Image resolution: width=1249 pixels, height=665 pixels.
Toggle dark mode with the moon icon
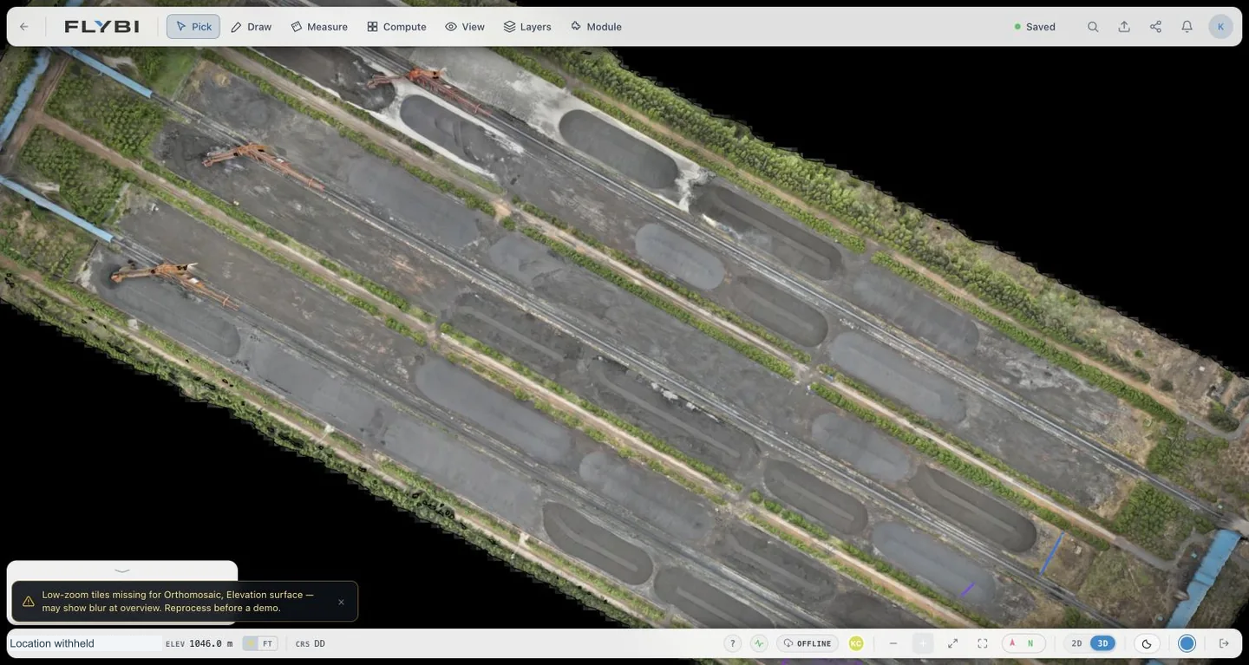1147,643
